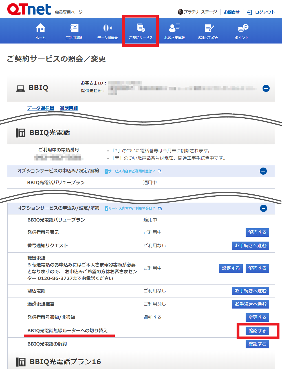Click the 割込電話 row label
Image resolution: width=282 pixels, height=369 pixels.
point(36,291)
